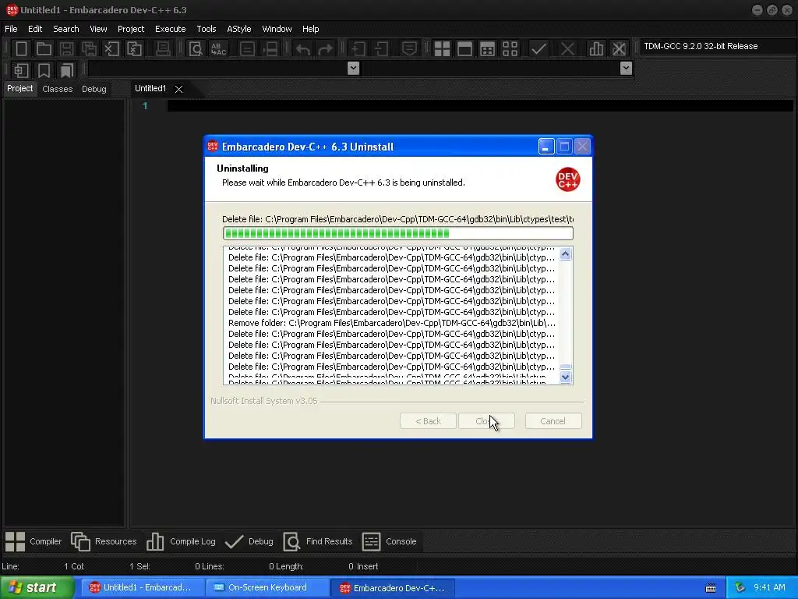
Task: Open the Execute menu
Action: [x=171, y=29]
